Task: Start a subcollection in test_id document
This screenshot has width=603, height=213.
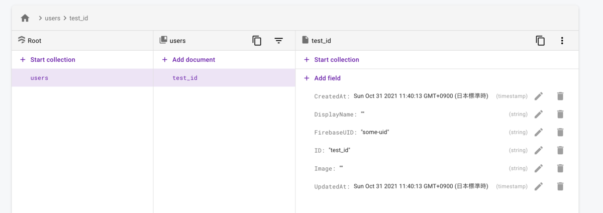Action: point(336,60)
